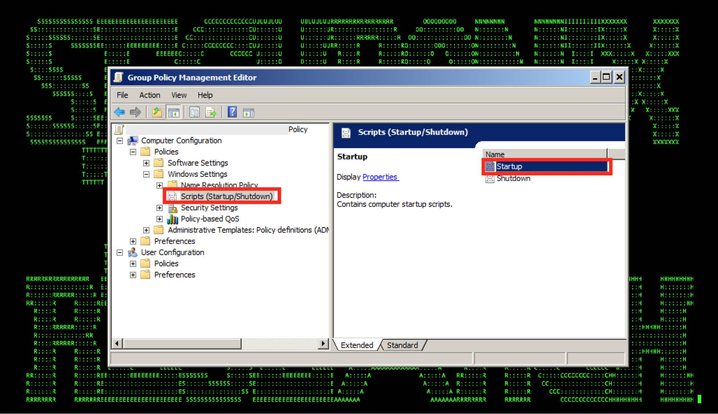The width and height of the screenshot is (718, 414).
Task: Click the blue Help question mark icon
Action: pyautogui.click(x=232, y=112)
